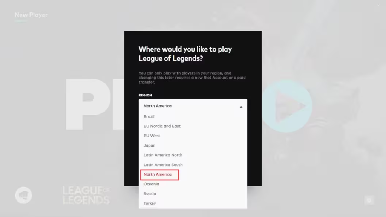Close window with top-right X icon
Screen dimensions: 386x217
pos(378,5)
